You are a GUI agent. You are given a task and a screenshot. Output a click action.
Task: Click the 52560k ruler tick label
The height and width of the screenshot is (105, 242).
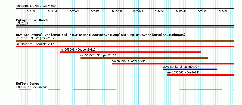tap(203, 11)
